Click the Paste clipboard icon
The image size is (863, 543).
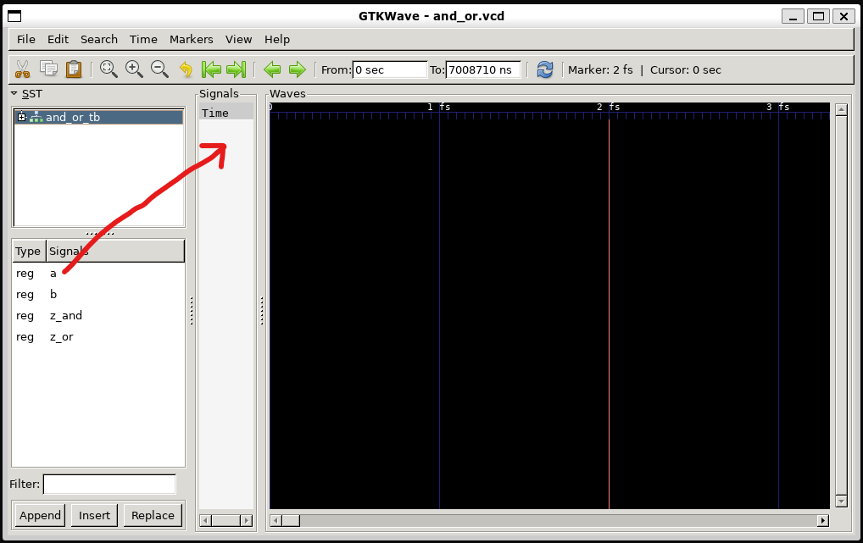tap(74, 69)
